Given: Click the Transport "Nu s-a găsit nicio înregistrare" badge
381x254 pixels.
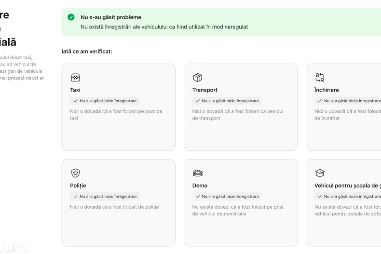Looking at the screenshot, I should (x=227, y=101).
